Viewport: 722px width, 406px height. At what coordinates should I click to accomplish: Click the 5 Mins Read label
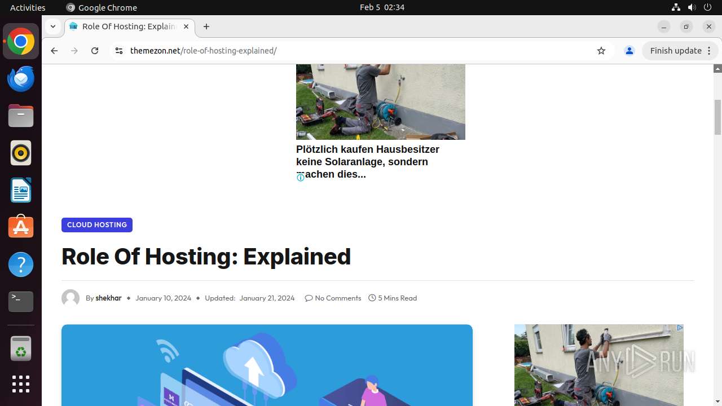[x=397, y=298]
